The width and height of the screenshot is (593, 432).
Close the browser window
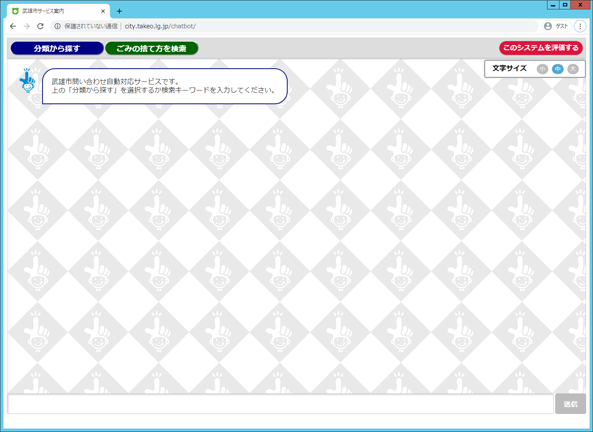pyautogui.click(x=580, y=5)
